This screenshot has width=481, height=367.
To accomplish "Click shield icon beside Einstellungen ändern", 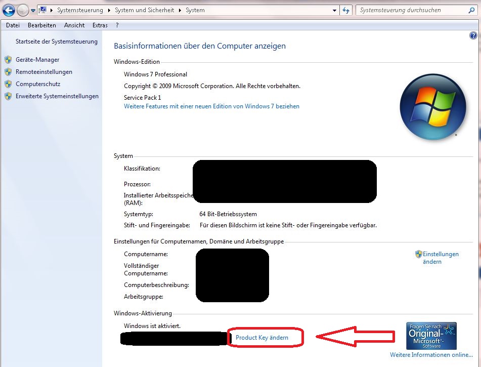I will point(418,254).
